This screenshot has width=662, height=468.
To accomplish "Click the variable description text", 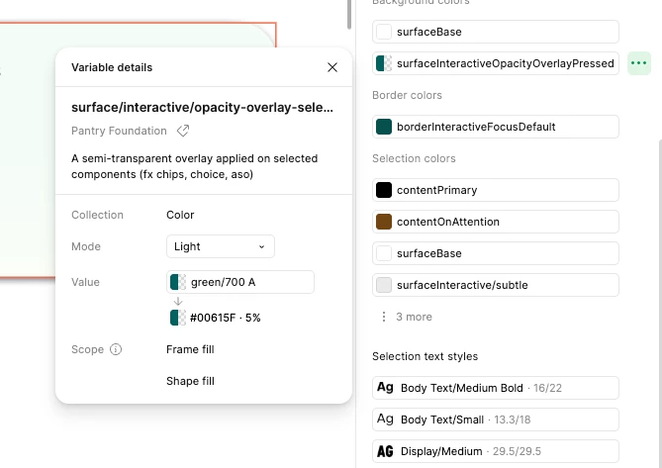I will click(195, 166).
